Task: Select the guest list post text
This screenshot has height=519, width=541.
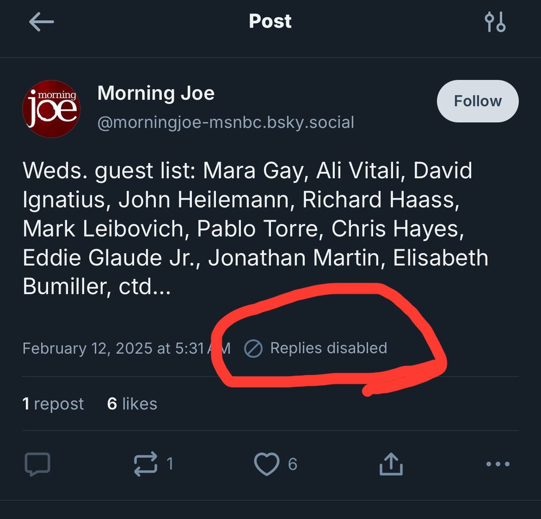Action: click(x=255, y=228)
